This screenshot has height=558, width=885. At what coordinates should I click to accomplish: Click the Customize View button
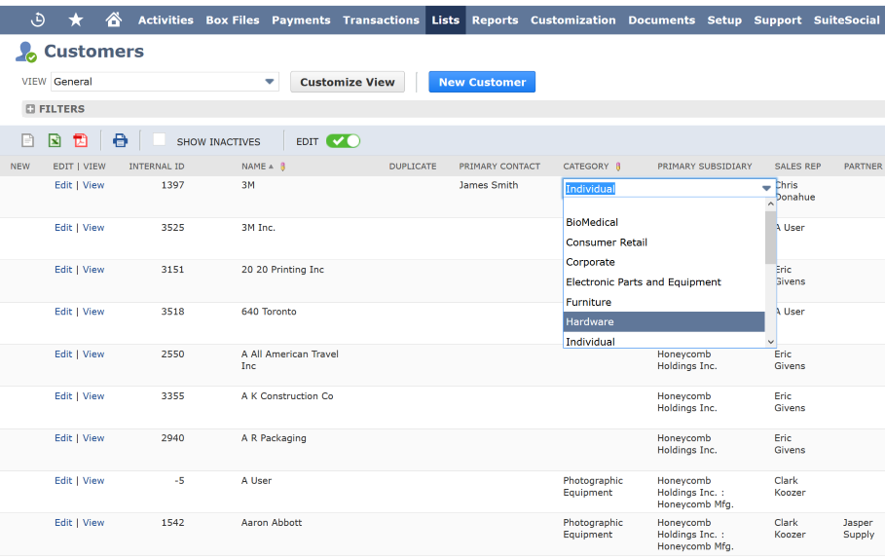[348, 82]
